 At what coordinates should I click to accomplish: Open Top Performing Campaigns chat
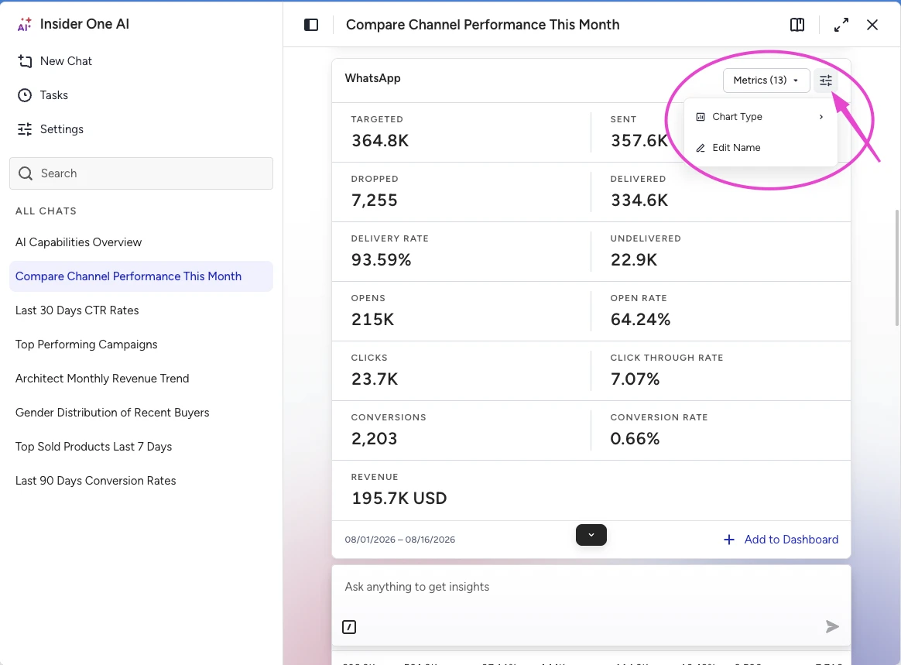tap(86, 344)
